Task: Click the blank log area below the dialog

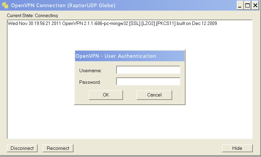Action: 130,123
